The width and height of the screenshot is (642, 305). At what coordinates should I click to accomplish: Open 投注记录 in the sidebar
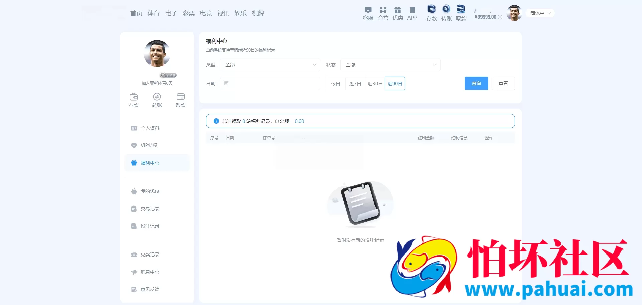pyautogui.click(x=157, y=226)
